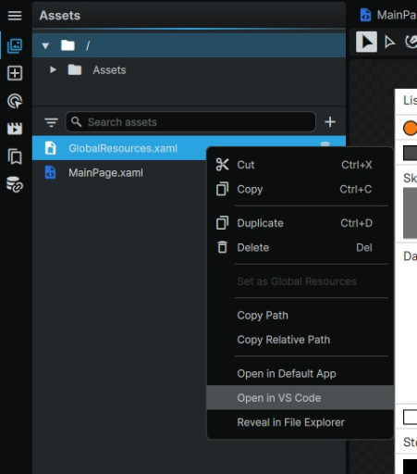Switch to the MainPage document tab
417x474 pixels.
(x=387, y=15)
